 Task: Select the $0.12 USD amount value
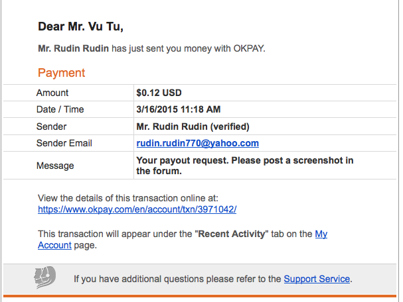coord(159,93)
